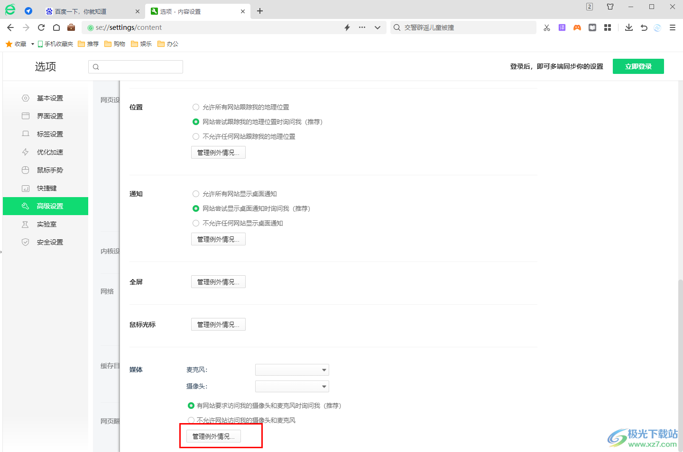Click the blue globe icon in the toolbar
This screenshot has width=683, height=452.
click(x=657, y=27)
